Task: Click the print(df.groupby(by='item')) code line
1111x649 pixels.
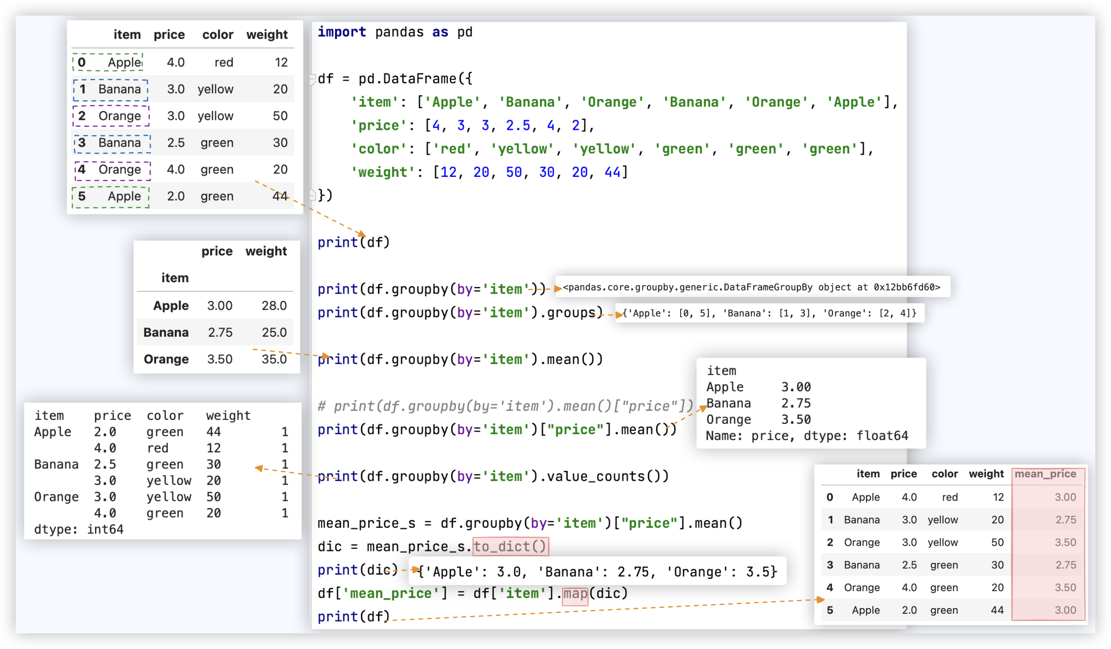Action: pyautogui.click(x=432, y=289)
